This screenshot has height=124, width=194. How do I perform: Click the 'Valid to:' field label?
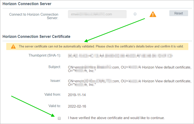point(55,106)
